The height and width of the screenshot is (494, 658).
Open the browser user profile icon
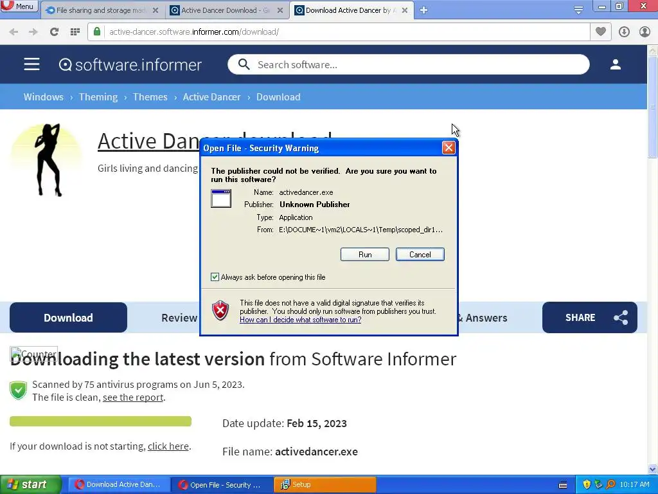coord(645,32)
